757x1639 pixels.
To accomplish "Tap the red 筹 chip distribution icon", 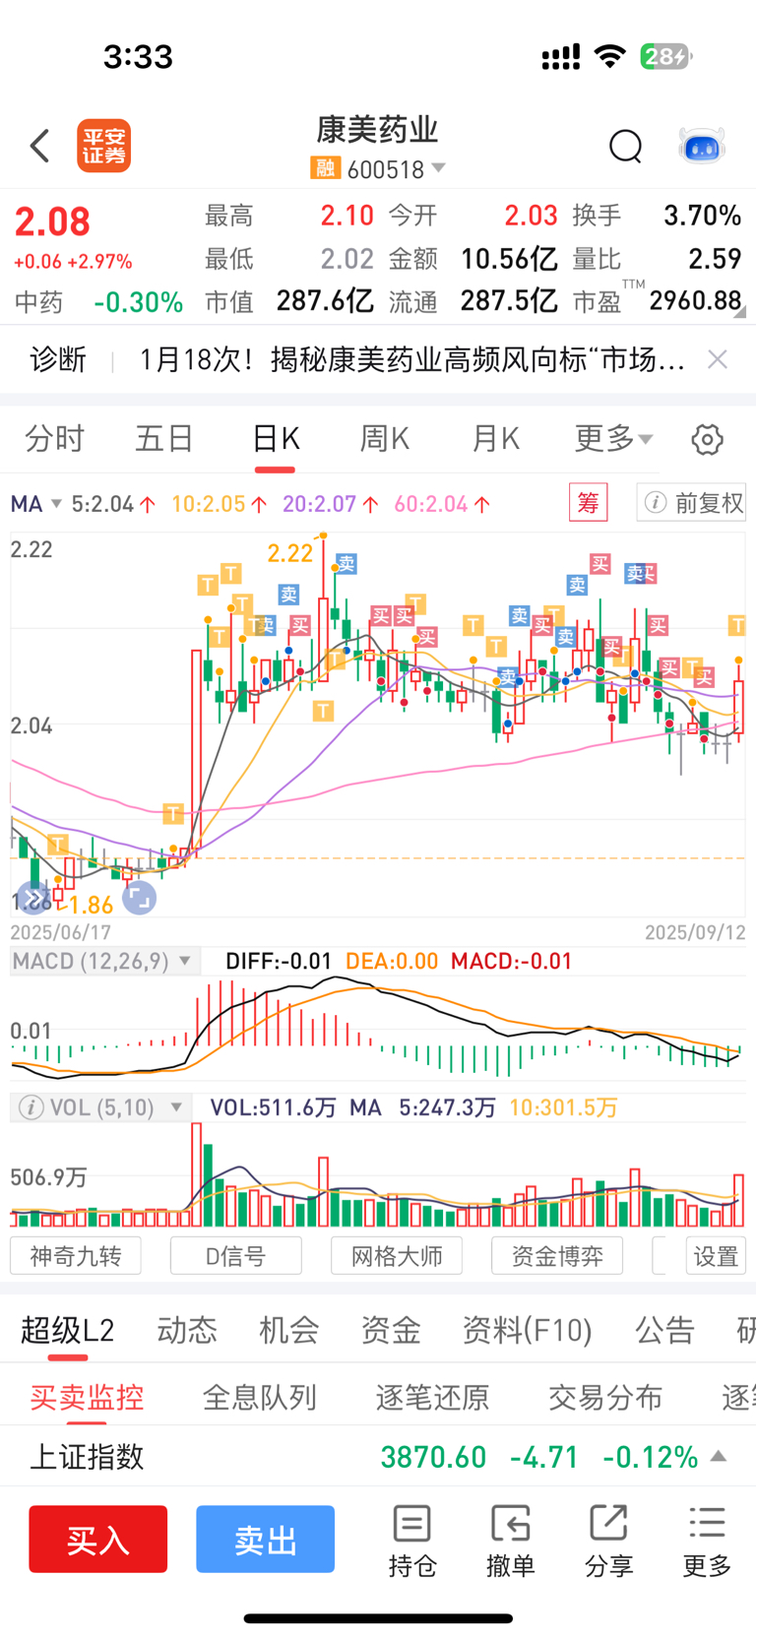I will [x=588, y=503].
